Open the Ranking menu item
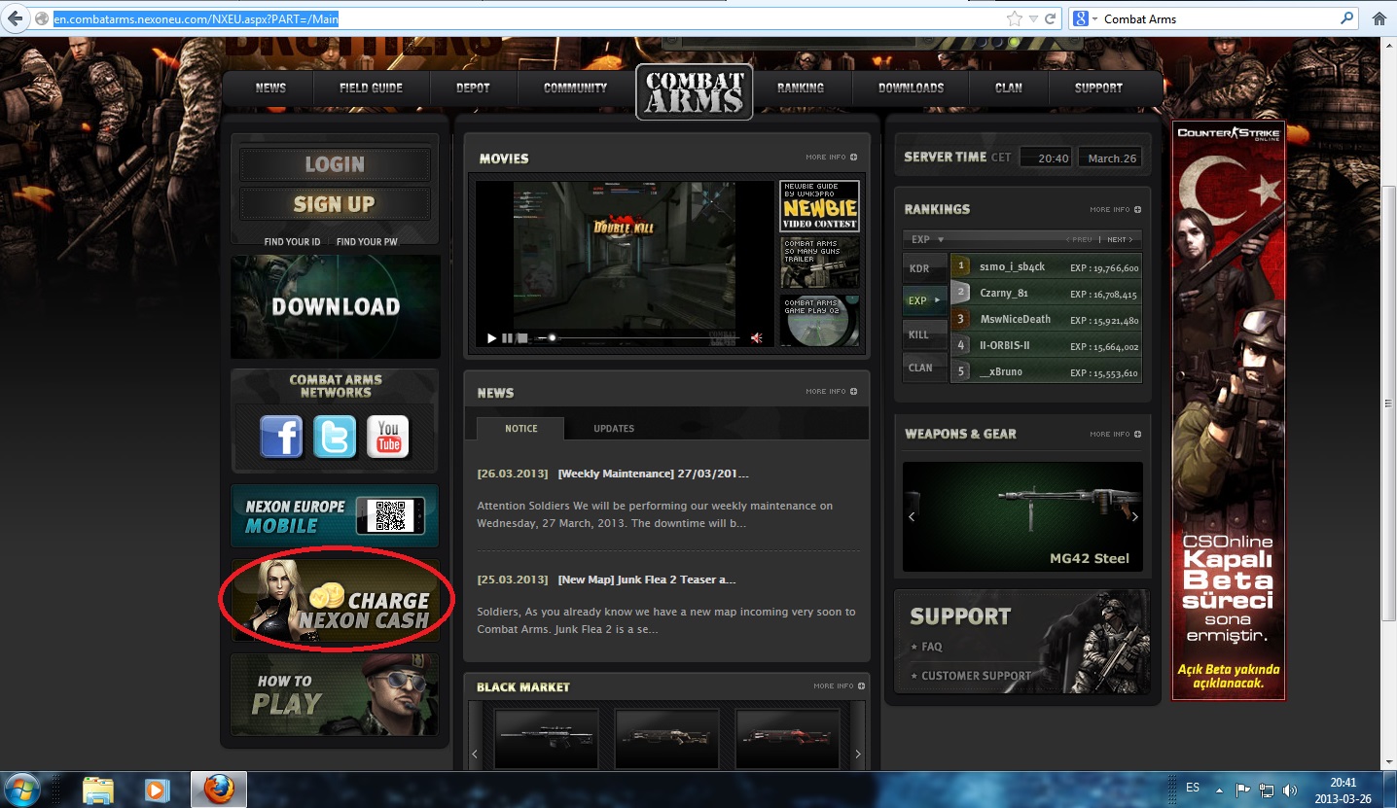1397x808 pixels. tap(801, 88)
